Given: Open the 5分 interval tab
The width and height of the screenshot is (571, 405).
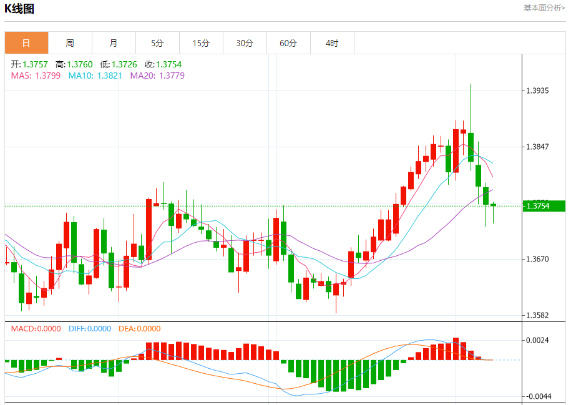Looking at the screenshot, I should [157, 43].
